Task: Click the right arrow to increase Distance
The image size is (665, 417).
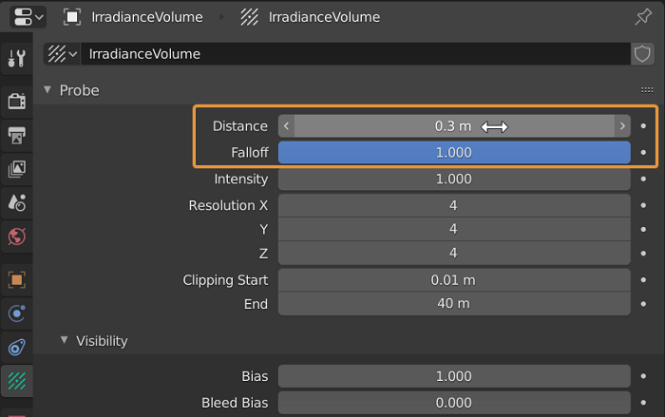Action: tap(622, 126)
